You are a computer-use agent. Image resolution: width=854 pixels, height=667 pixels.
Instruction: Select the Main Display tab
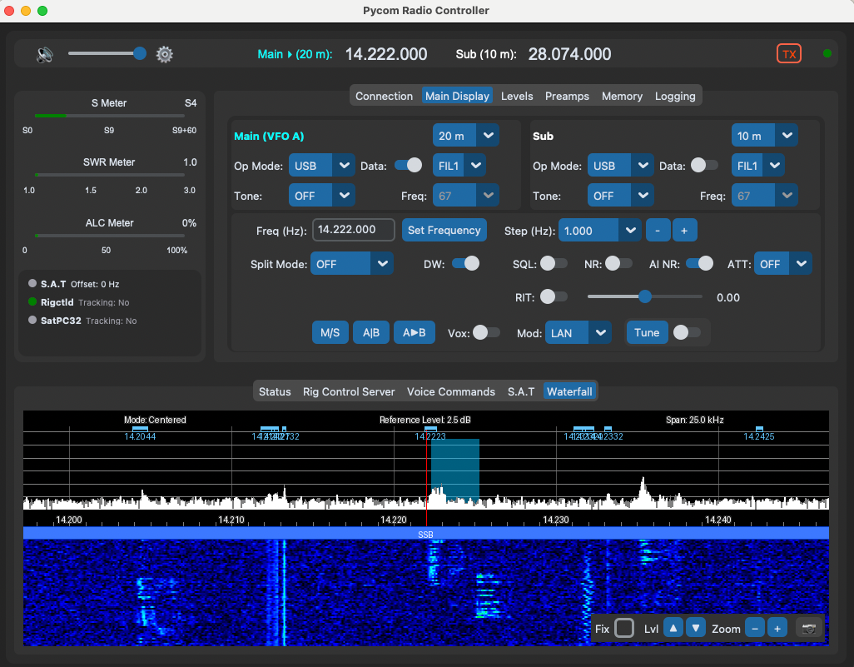pos(457,96)
